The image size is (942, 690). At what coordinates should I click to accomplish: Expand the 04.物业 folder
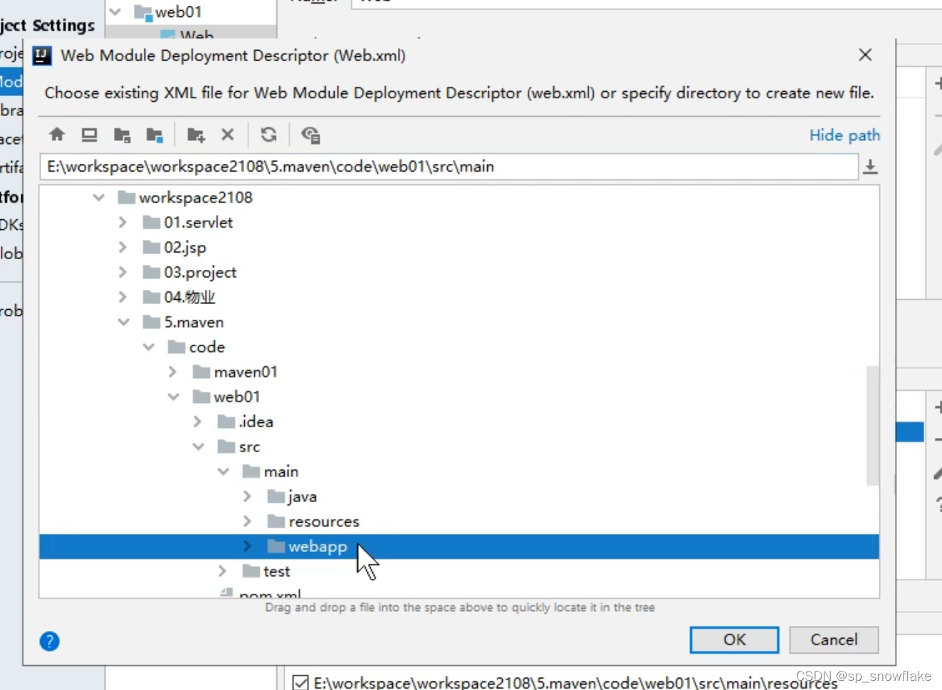[x=123, y=297]
